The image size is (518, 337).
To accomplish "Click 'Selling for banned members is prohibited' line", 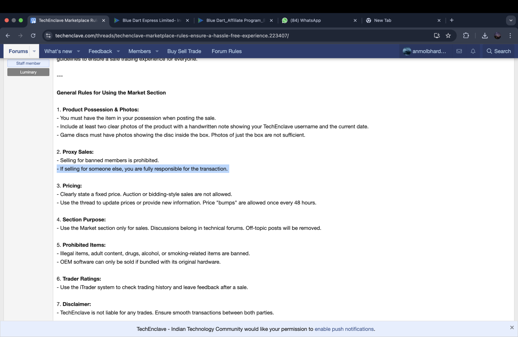I will coord(108,160).
